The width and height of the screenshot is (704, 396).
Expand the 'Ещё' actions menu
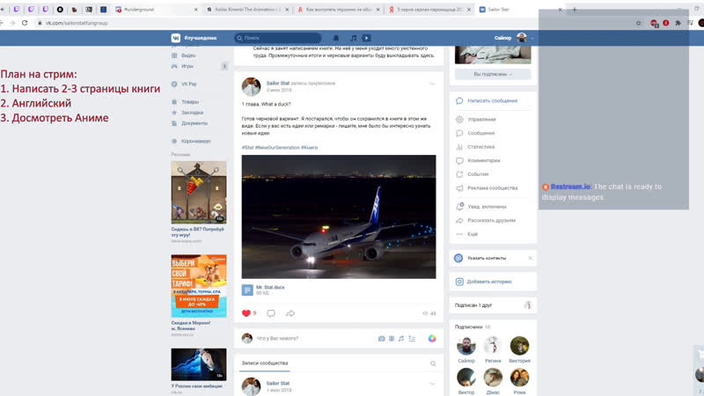[473, 234]
